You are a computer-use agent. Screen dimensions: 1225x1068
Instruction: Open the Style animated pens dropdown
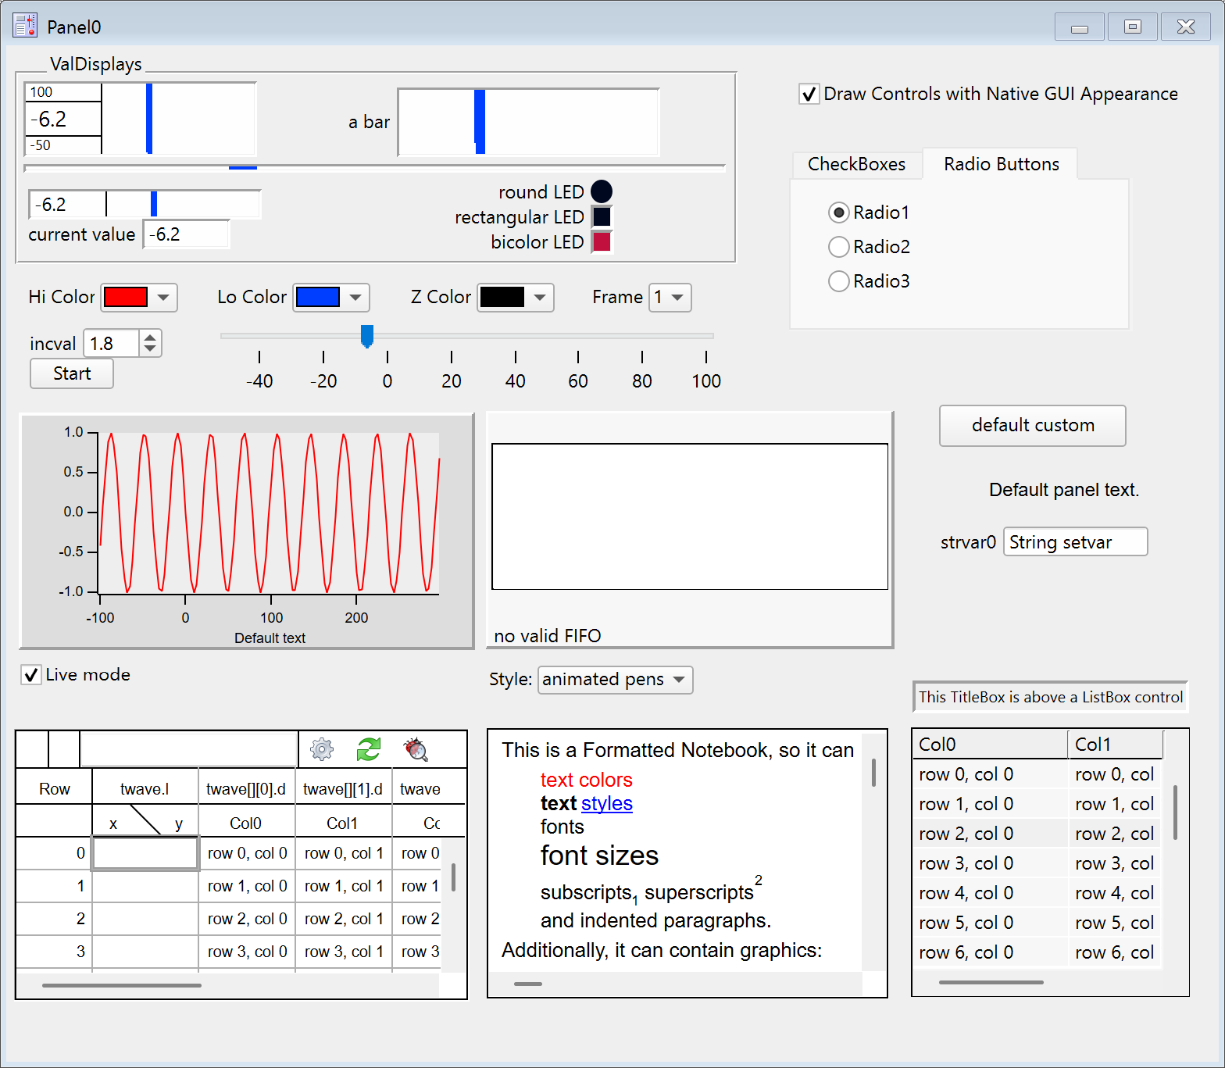[615, 680]
